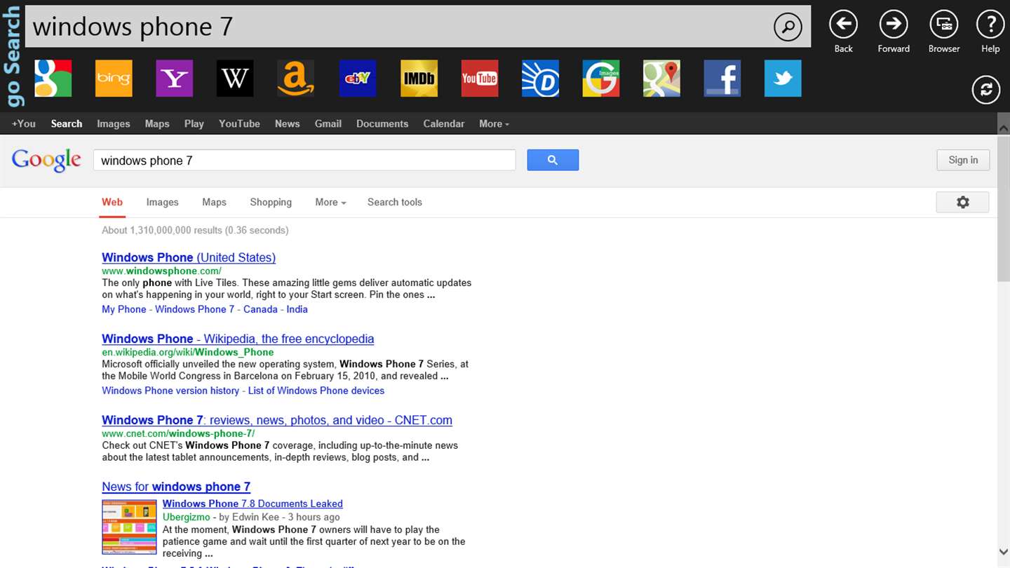This screenshot has height=568, width=1010.
Task: Open Maps in the black Google bar
Action: point(157,123)
